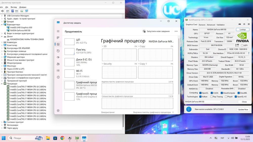Toggle the Vulkan checkbox in GPU-Z

(x=200, y=97)
